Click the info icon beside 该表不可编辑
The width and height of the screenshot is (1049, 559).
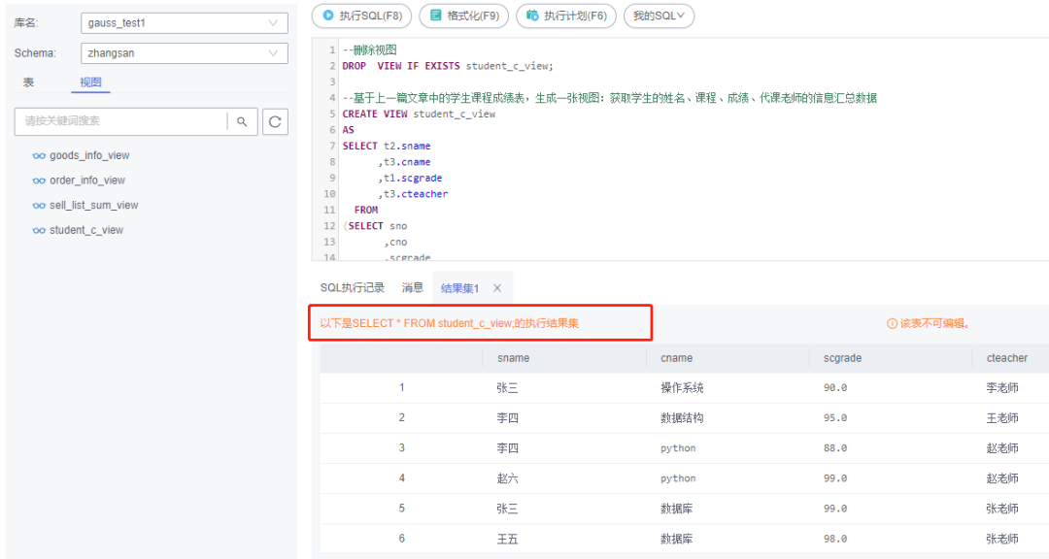coord(892,323)
